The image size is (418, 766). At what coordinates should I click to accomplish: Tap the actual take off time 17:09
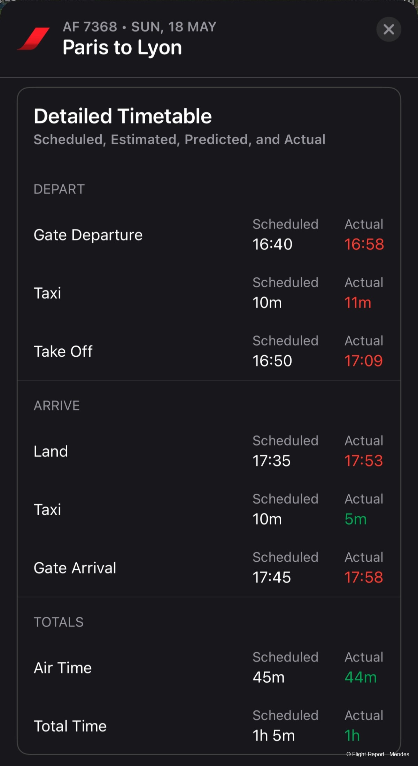tap(364, 361)
